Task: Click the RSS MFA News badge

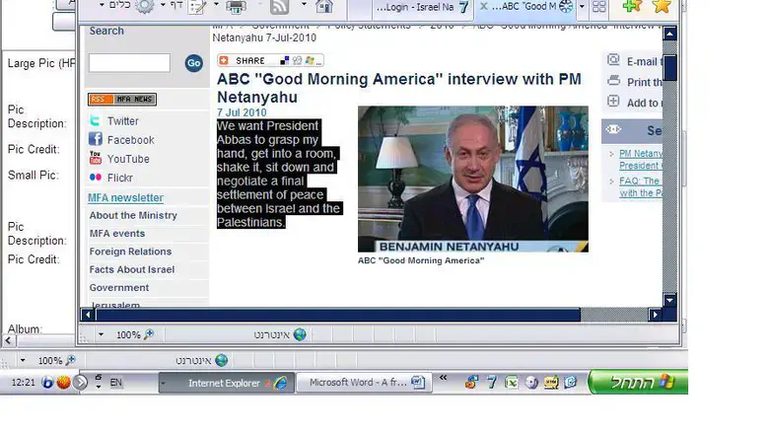Action: click(x=122, y=100)
